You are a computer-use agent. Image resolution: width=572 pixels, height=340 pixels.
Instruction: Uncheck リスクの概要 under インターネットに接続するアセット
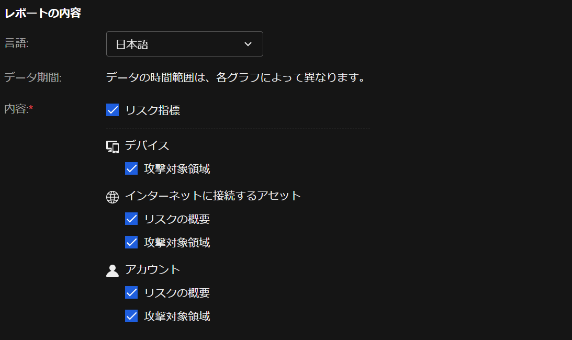(131, 219)
